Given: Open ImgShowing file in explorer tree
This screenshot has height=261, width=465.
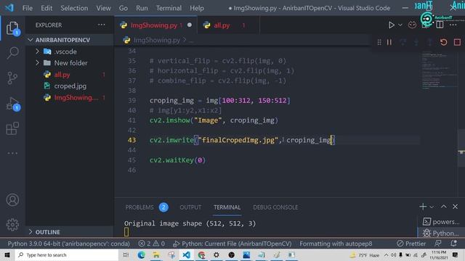Looking at the screenshot, I should coord(76,98).
